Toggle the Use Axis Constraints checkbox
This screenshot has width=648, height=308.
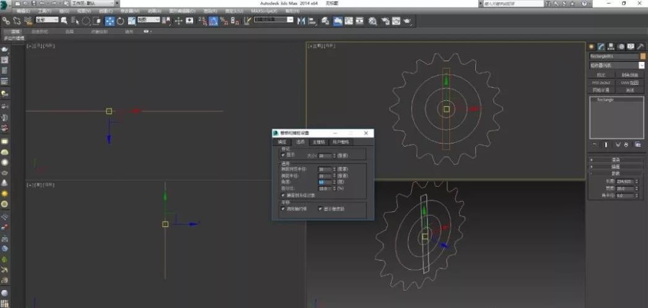pyautogui.click(x=283, y=208)
